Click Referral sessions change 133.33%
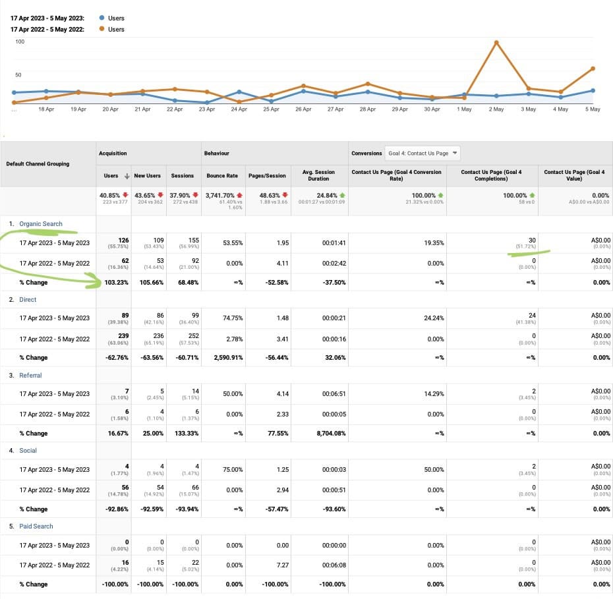613x599 pixels. click(x=187, y=434)
